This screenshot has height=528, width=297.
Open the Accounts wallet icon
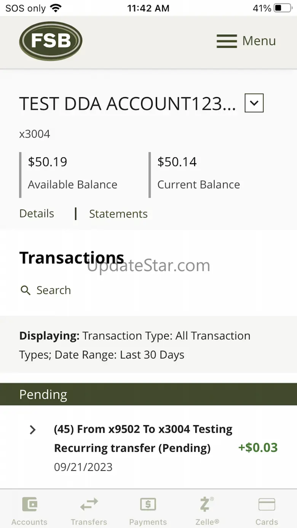click(29, 505)
